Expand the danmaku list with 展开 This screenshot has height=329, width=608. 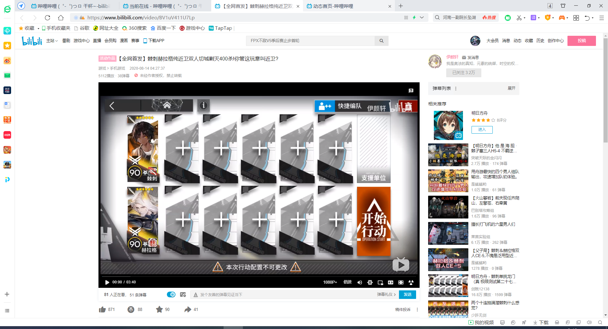(x=511, y=88)
